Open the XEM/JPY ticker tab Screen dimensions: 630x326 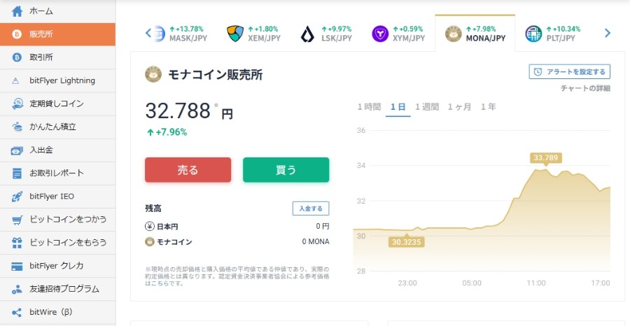tap(254, 34)
